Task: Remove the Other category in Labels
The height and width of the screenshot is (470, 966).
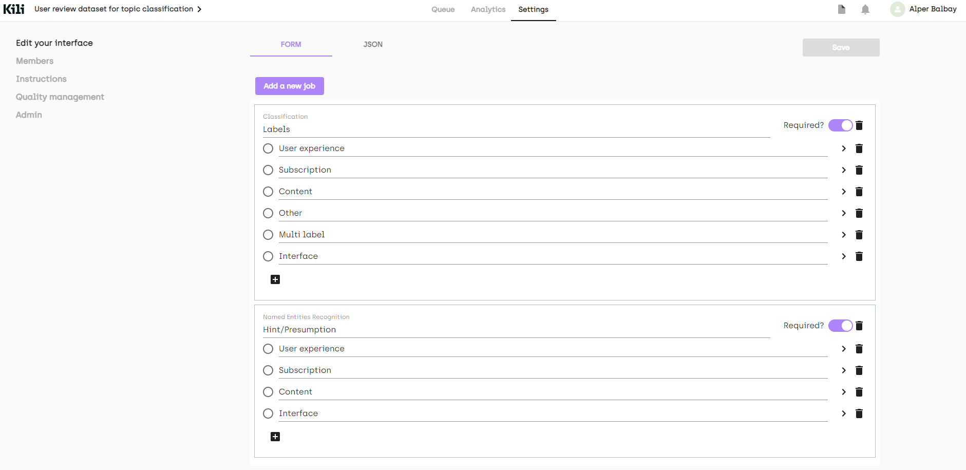Action: [x=859, y=213]
